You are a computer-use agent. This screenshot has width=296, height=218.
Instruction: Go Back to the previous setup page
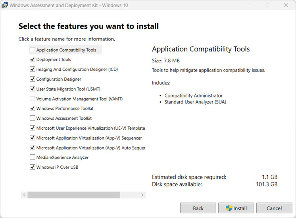pos(198,208)
